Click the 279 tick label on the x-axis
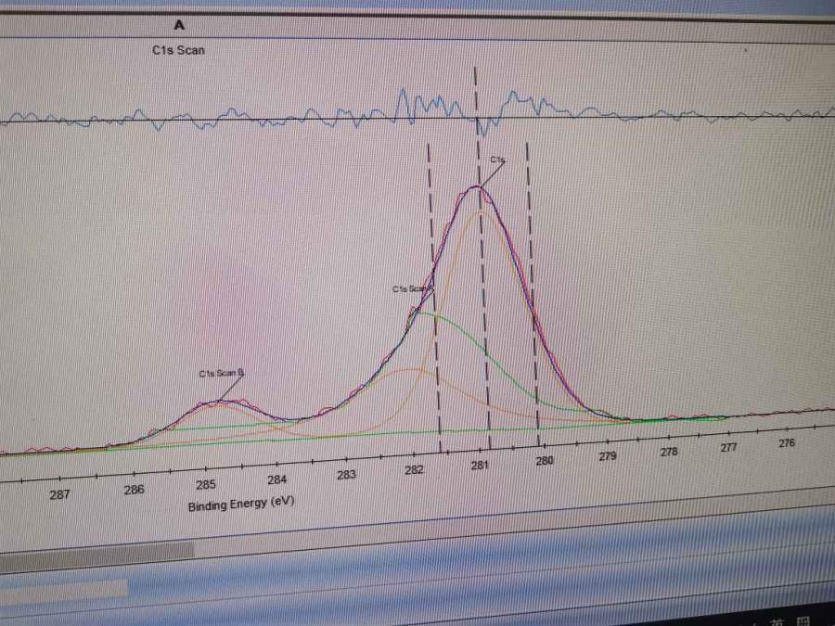The image size is (835, 626). coord(608,456)
